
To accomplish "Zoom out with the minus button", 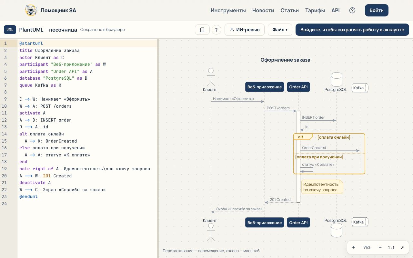I will (380, 247).
